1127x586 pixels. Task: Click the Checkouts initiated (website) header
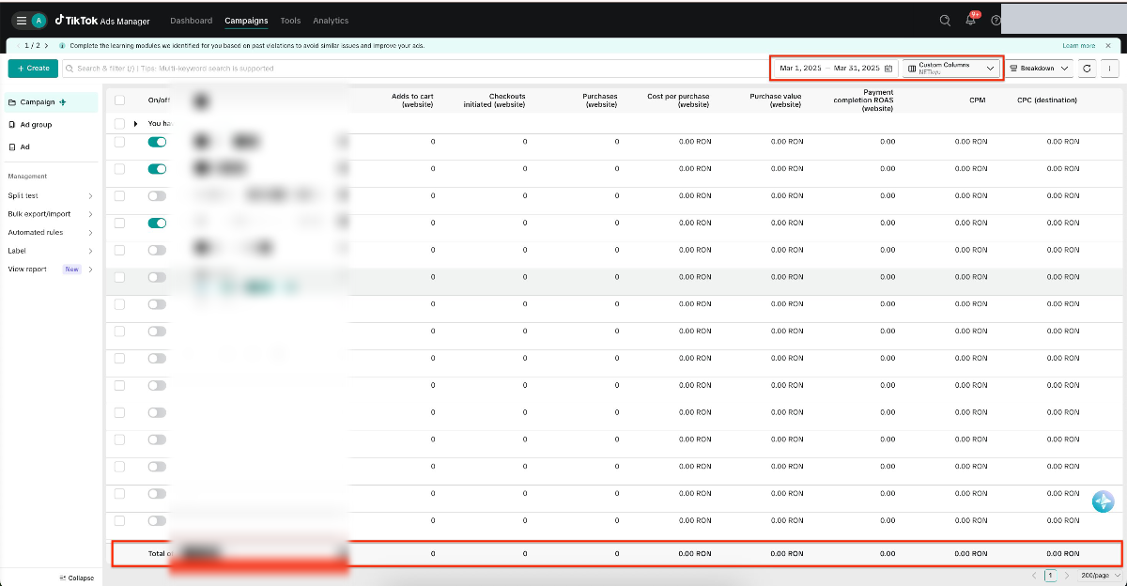[495, 100]
